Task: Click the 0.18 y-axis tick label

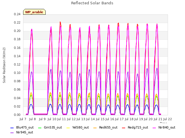Action: [17, 39]
